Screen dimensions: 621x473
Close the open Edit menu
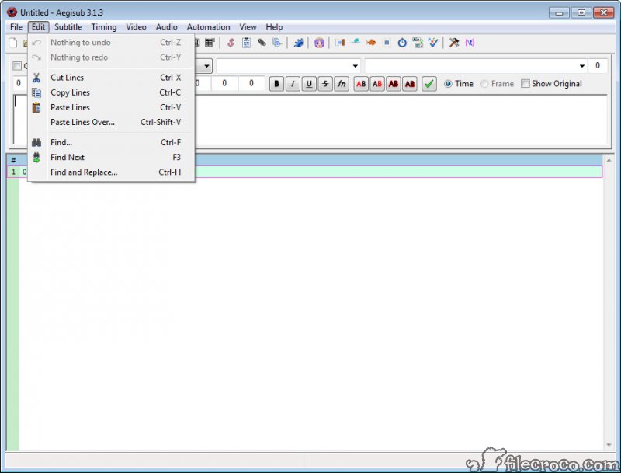click(x=38, y=27)
